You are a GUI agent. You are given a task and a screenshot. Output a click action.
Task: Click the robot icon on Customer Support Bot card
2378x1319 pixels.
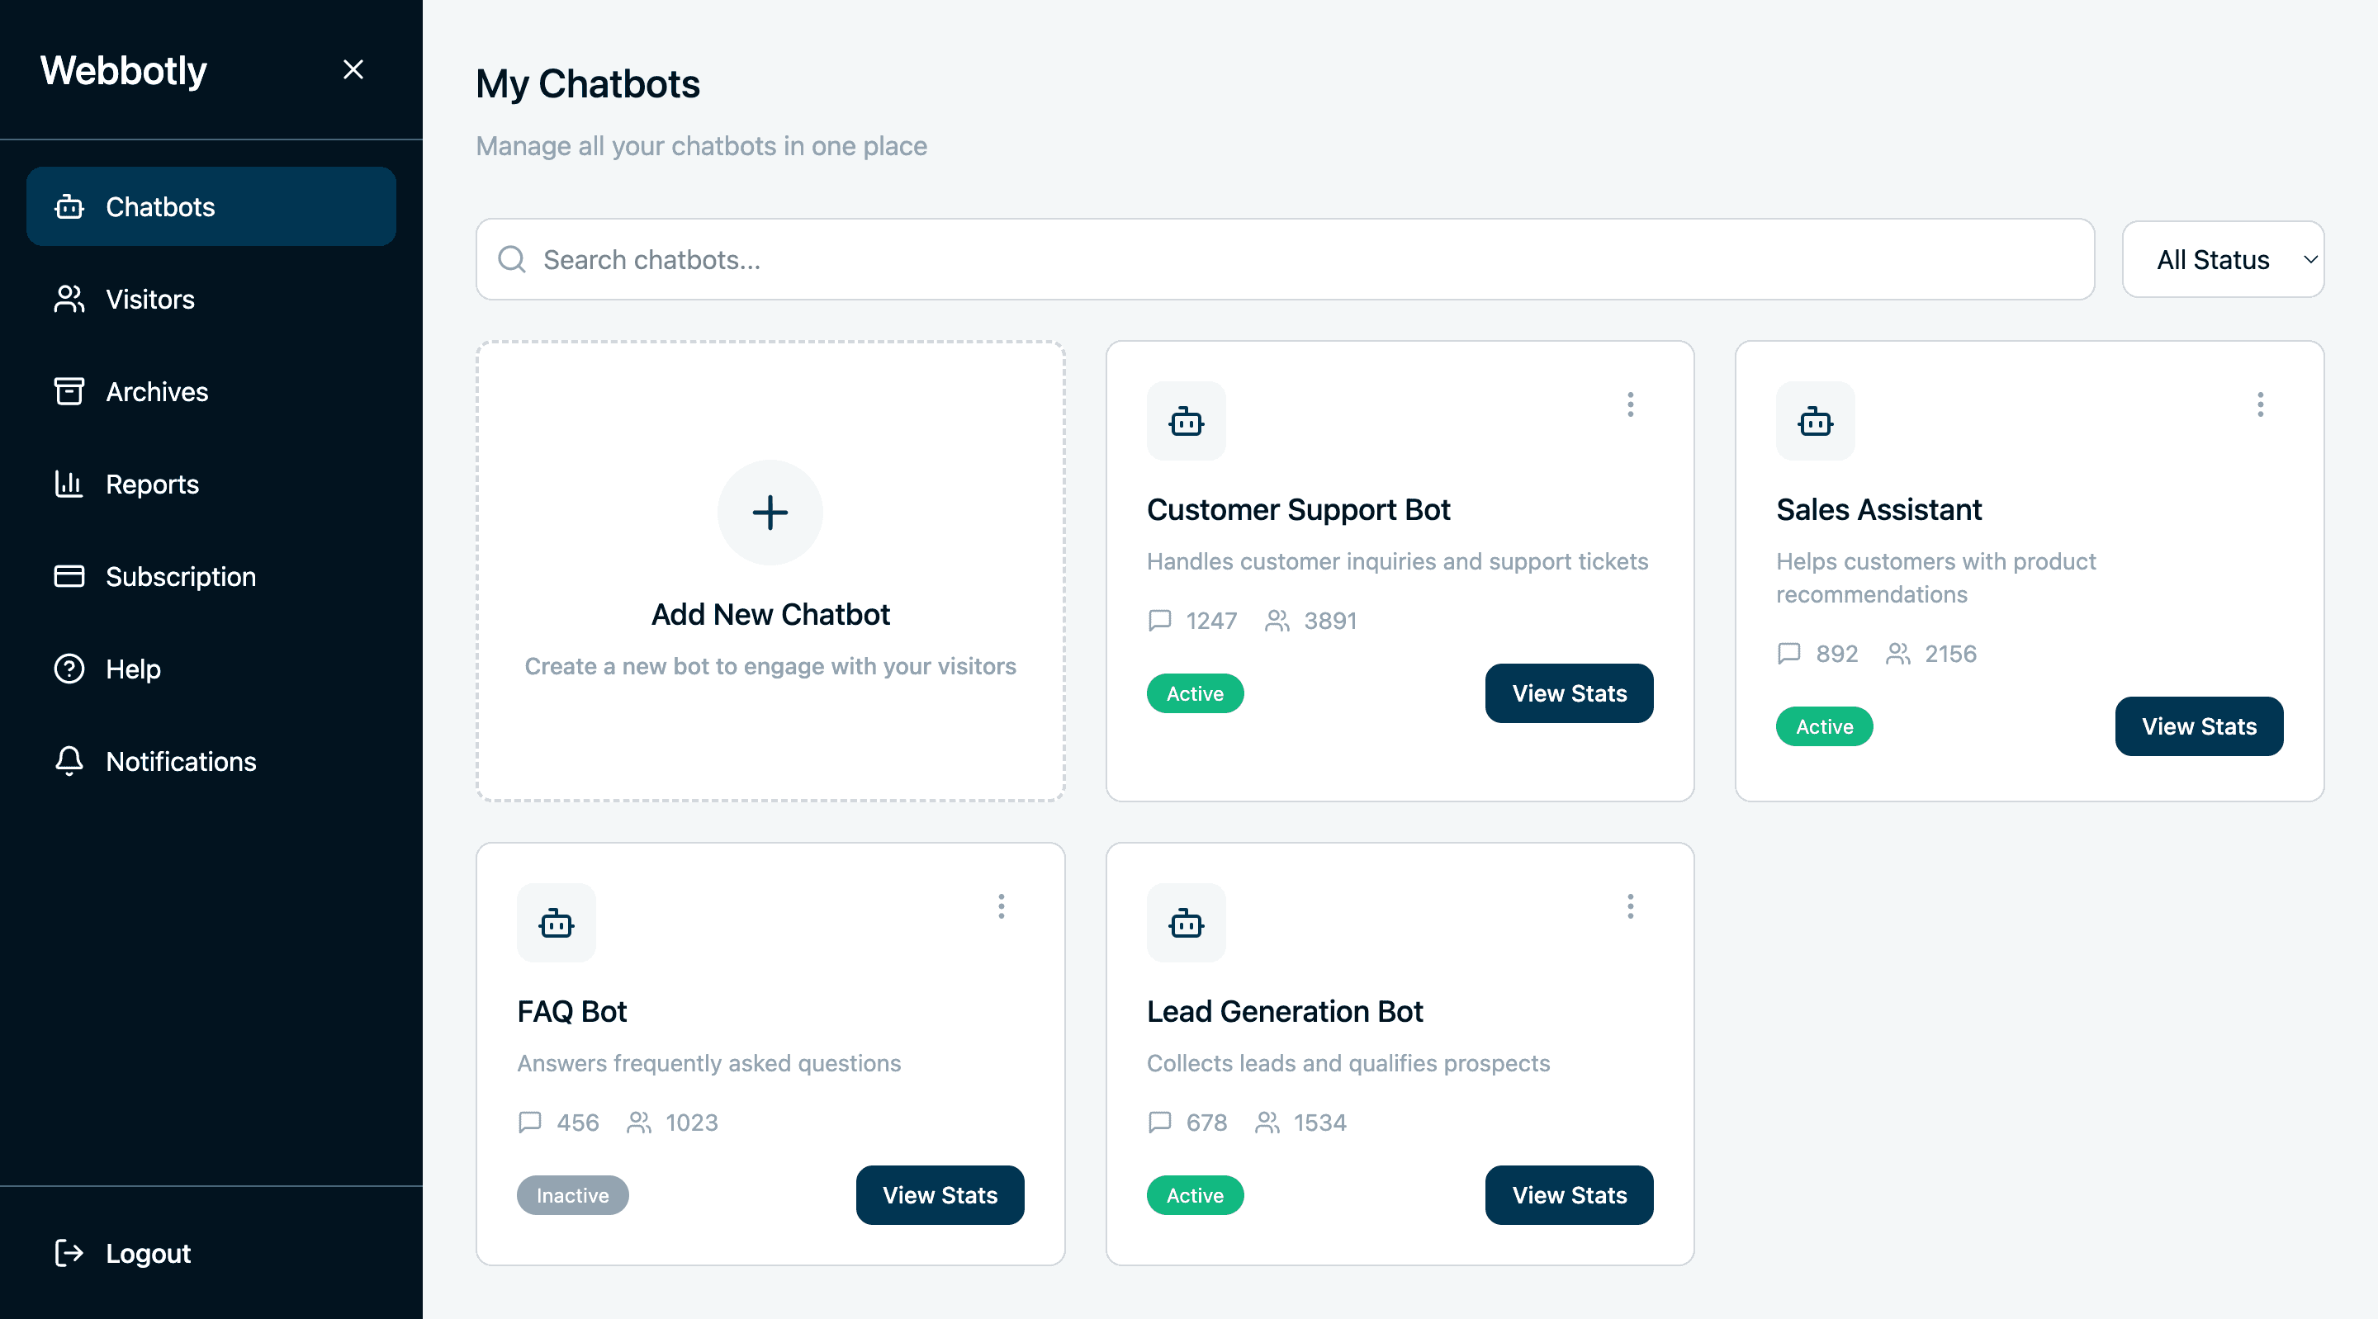[1187, 422]
